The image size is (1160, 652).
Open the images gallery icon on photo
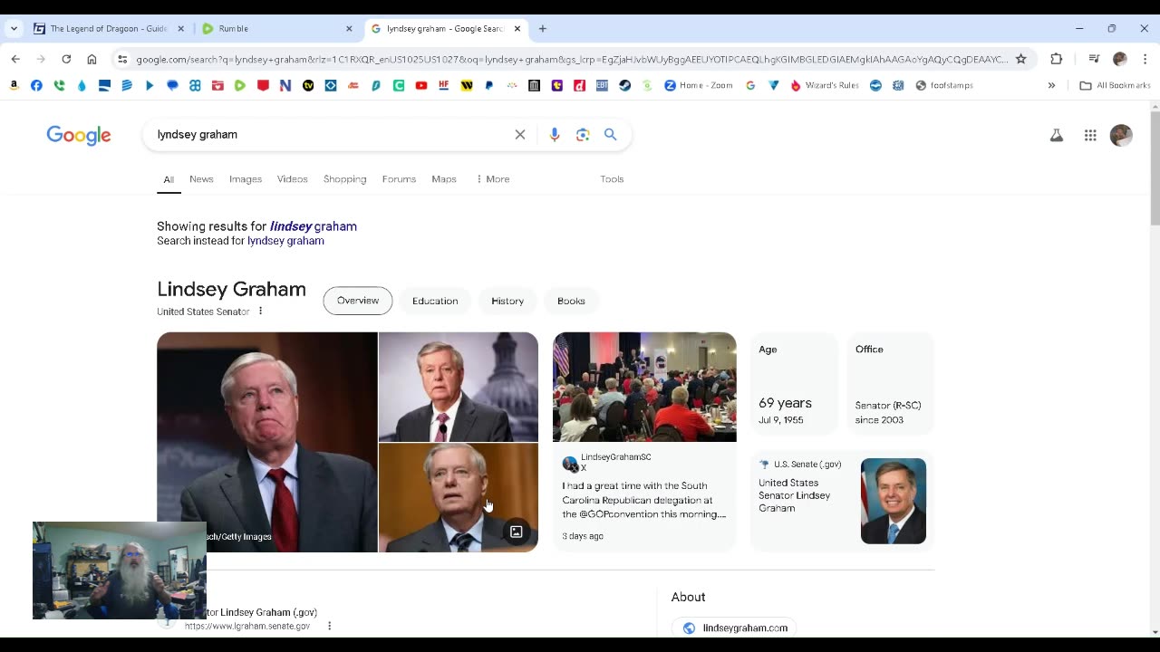(516, 532)
